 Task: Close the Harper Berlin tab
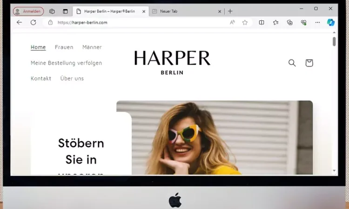tap(144, 11)
